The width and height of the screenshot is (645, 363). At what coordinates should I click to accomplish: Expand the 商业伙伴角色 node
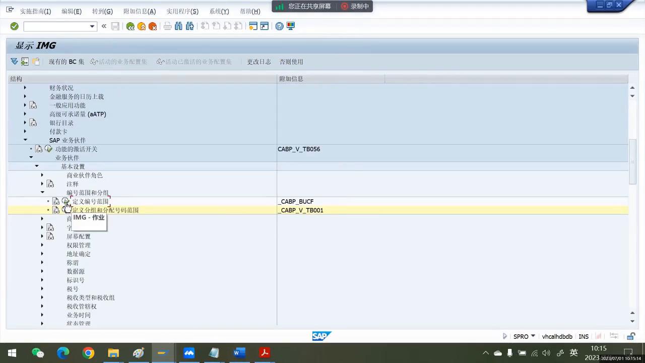(x=42, y=175)
